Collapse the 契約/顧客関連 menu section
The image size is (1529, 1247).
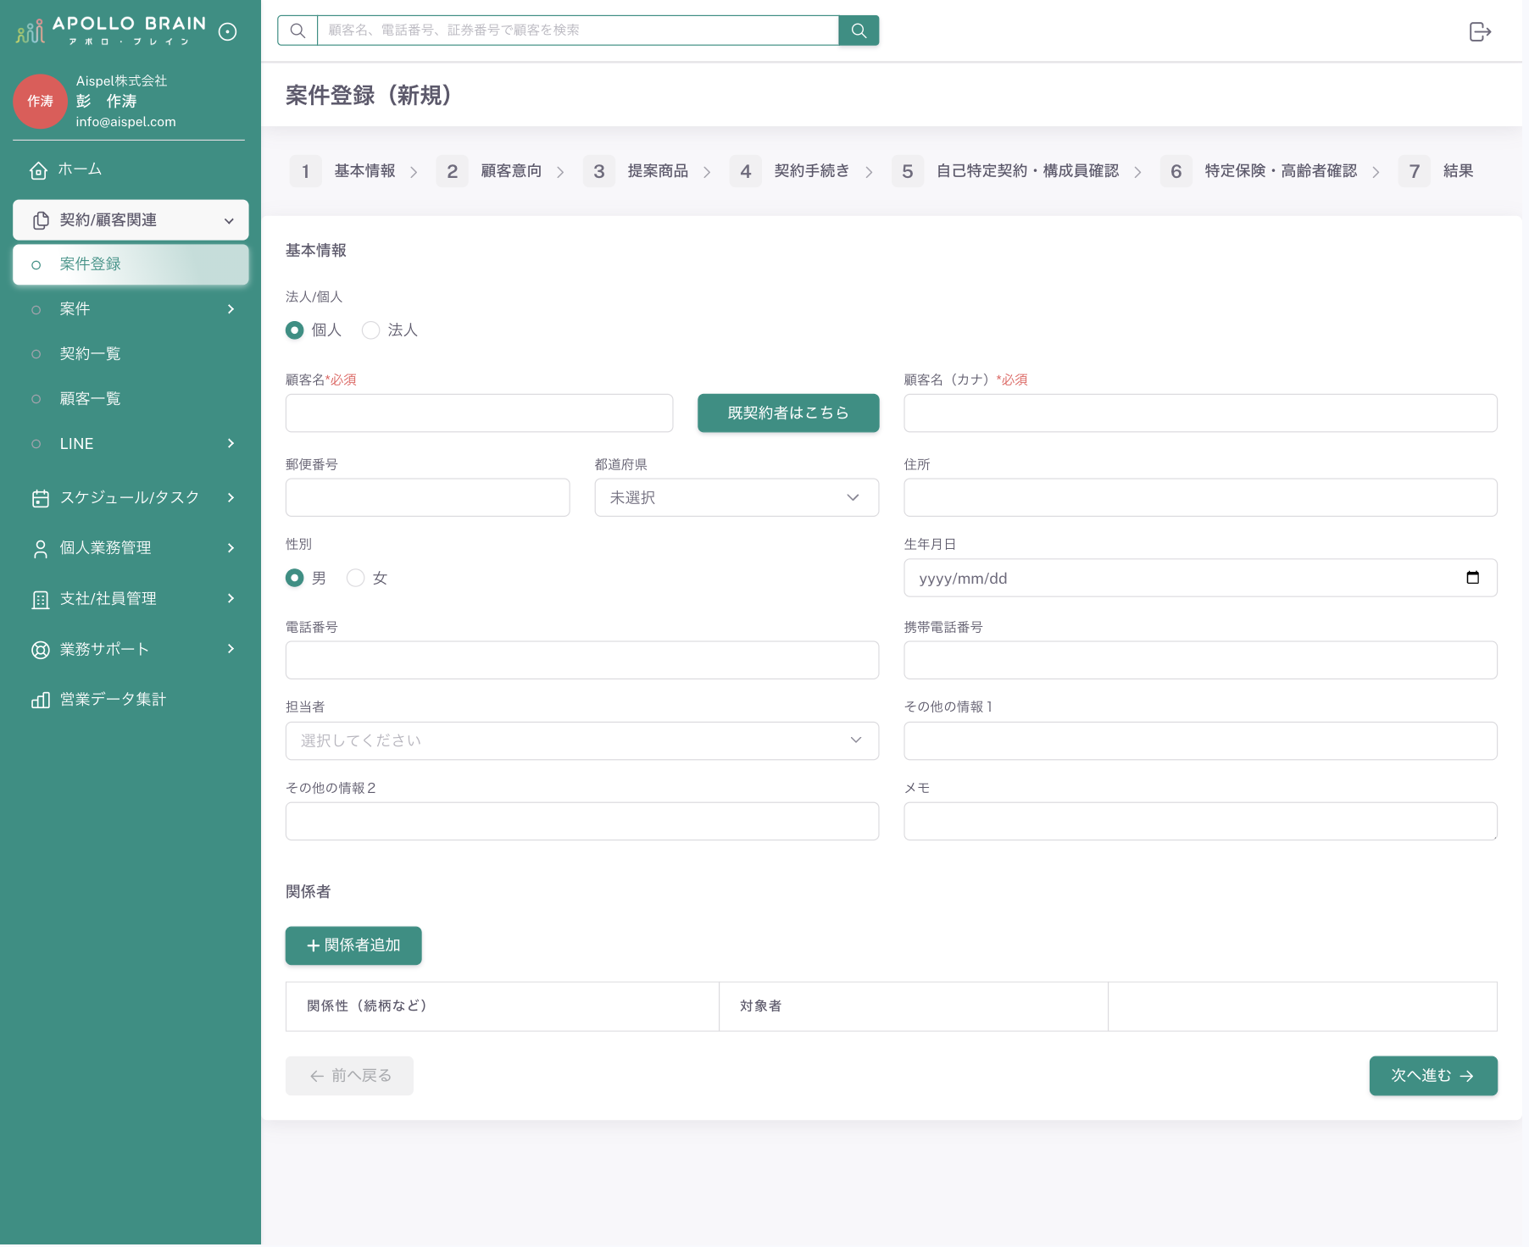[131, 220]
